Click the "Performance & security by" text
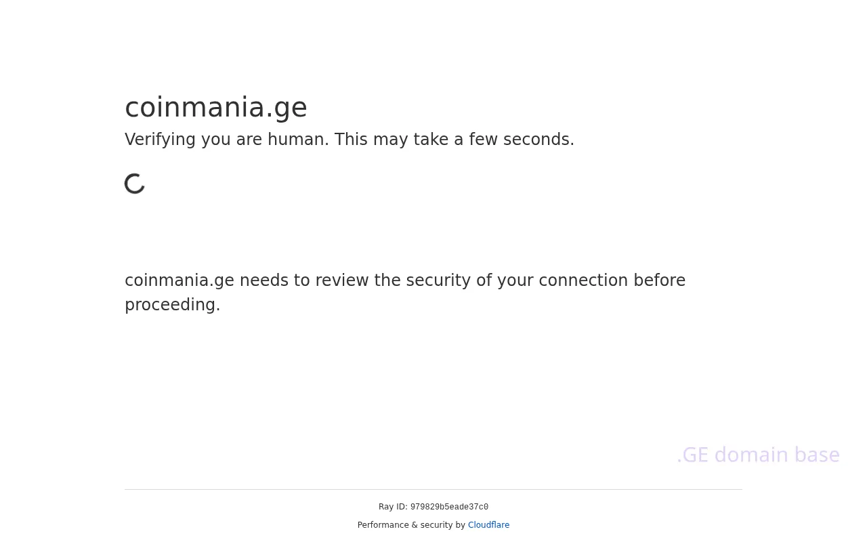867x542 pixels. pos(411,525)
